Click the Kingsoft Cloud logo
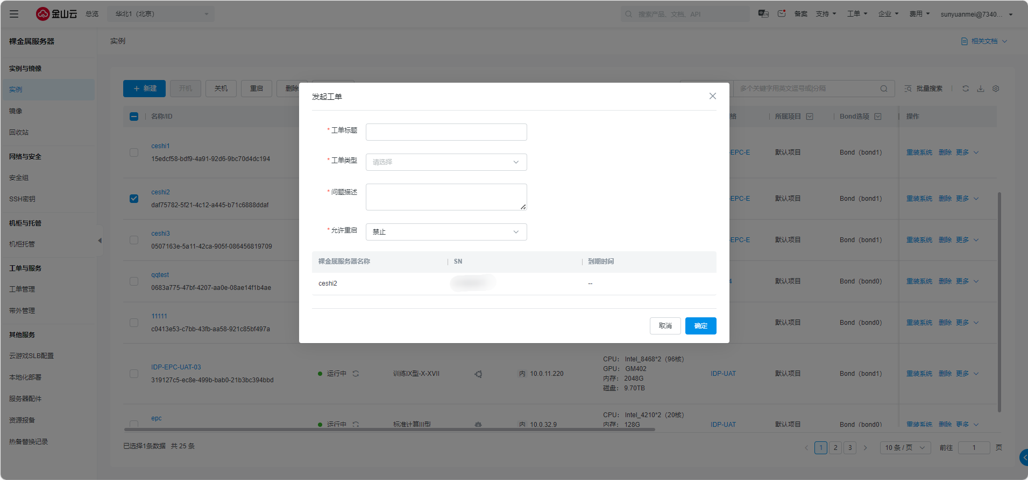1028x480 pixels. tap(56, 14)
